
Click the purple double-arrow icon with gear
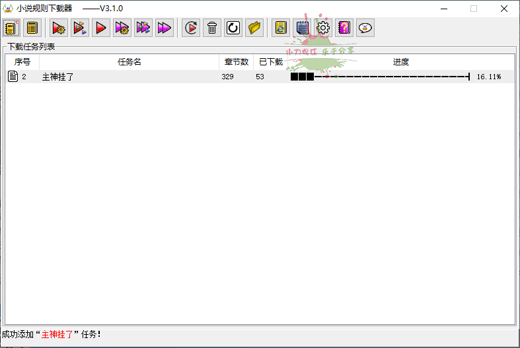122,28
